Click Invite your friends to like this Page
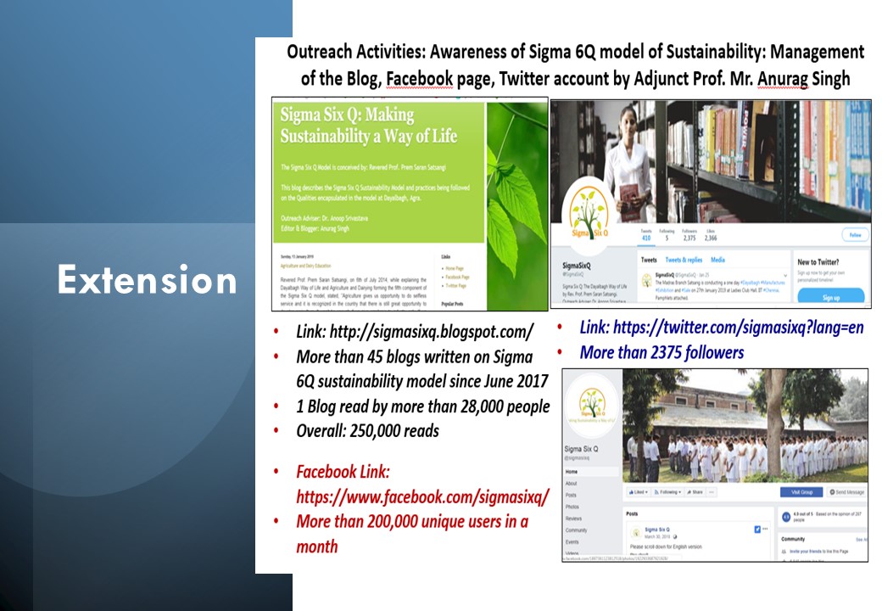 tap(819, 552)
